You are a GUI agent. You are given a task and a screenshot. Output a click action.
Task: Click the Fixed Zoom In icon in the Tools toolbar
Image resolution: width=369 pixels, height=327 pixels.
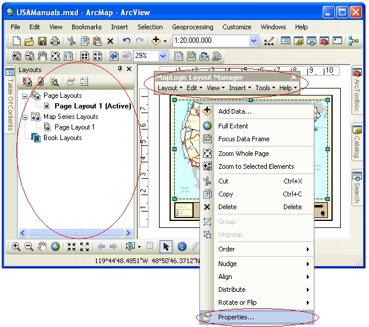(x=72, y=247)
